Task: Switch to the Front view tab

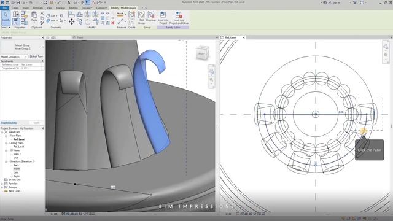Action: coord(80,37)
